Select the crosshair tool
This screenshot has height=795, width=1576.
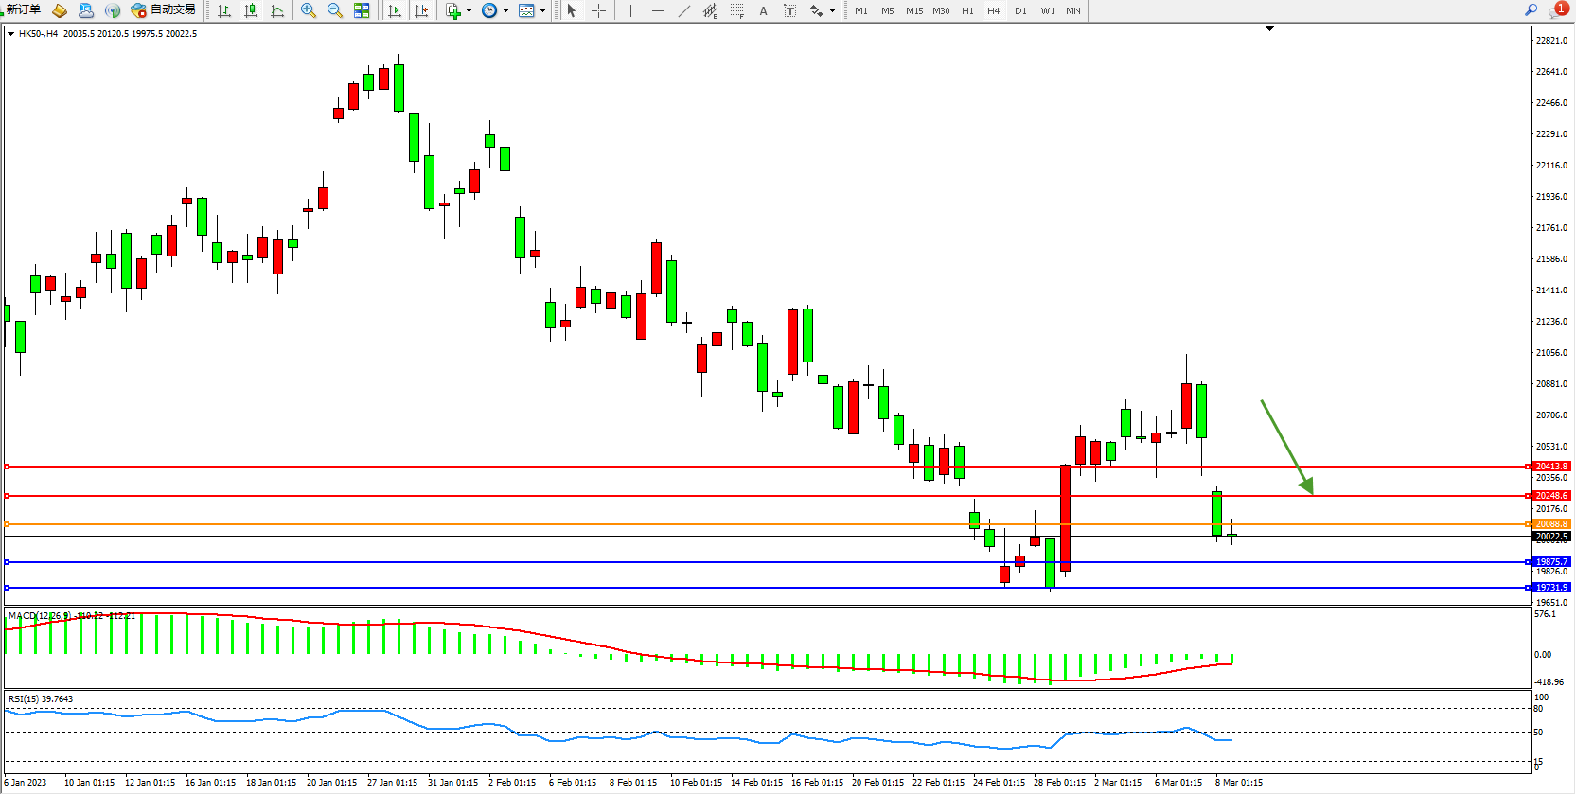coord(598,10)
